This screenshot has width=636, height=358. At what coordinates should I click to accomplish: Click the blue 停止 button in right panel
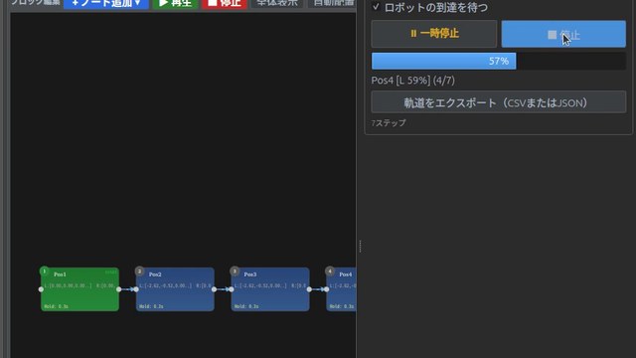563,34
